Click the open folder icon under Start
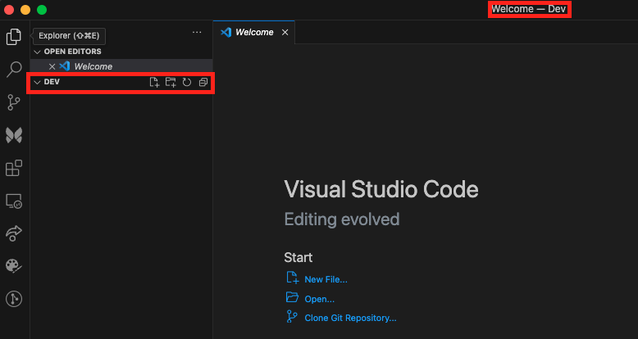 (x=292, y=297)
